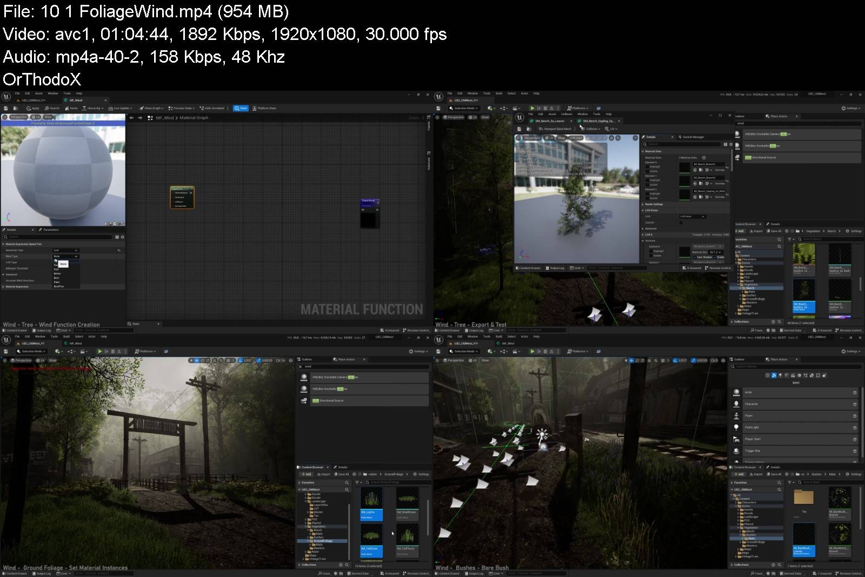
Task: Click the details panel settings gear, material editor
Action: (122, 237)
